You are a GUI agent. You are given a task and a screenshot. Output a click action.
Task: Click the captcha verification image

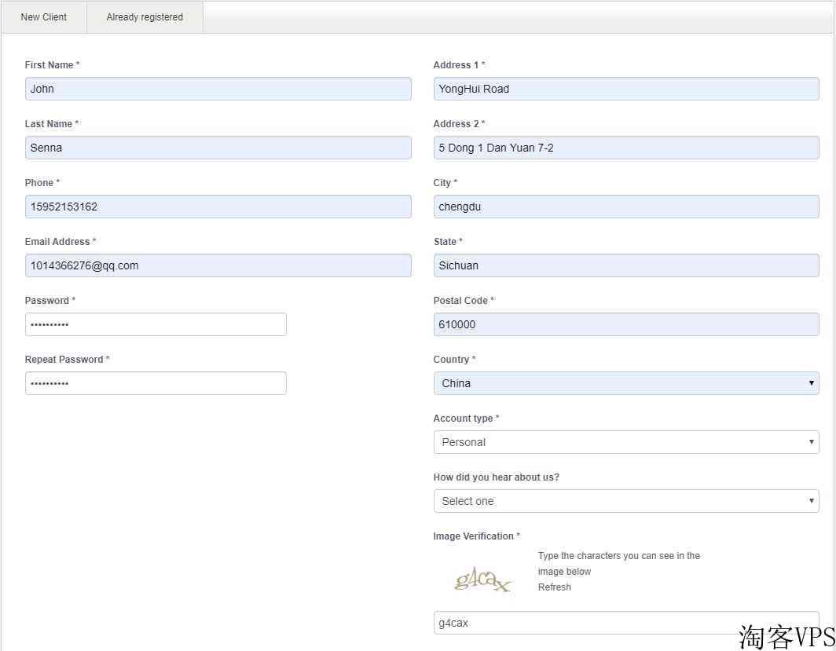482,580
